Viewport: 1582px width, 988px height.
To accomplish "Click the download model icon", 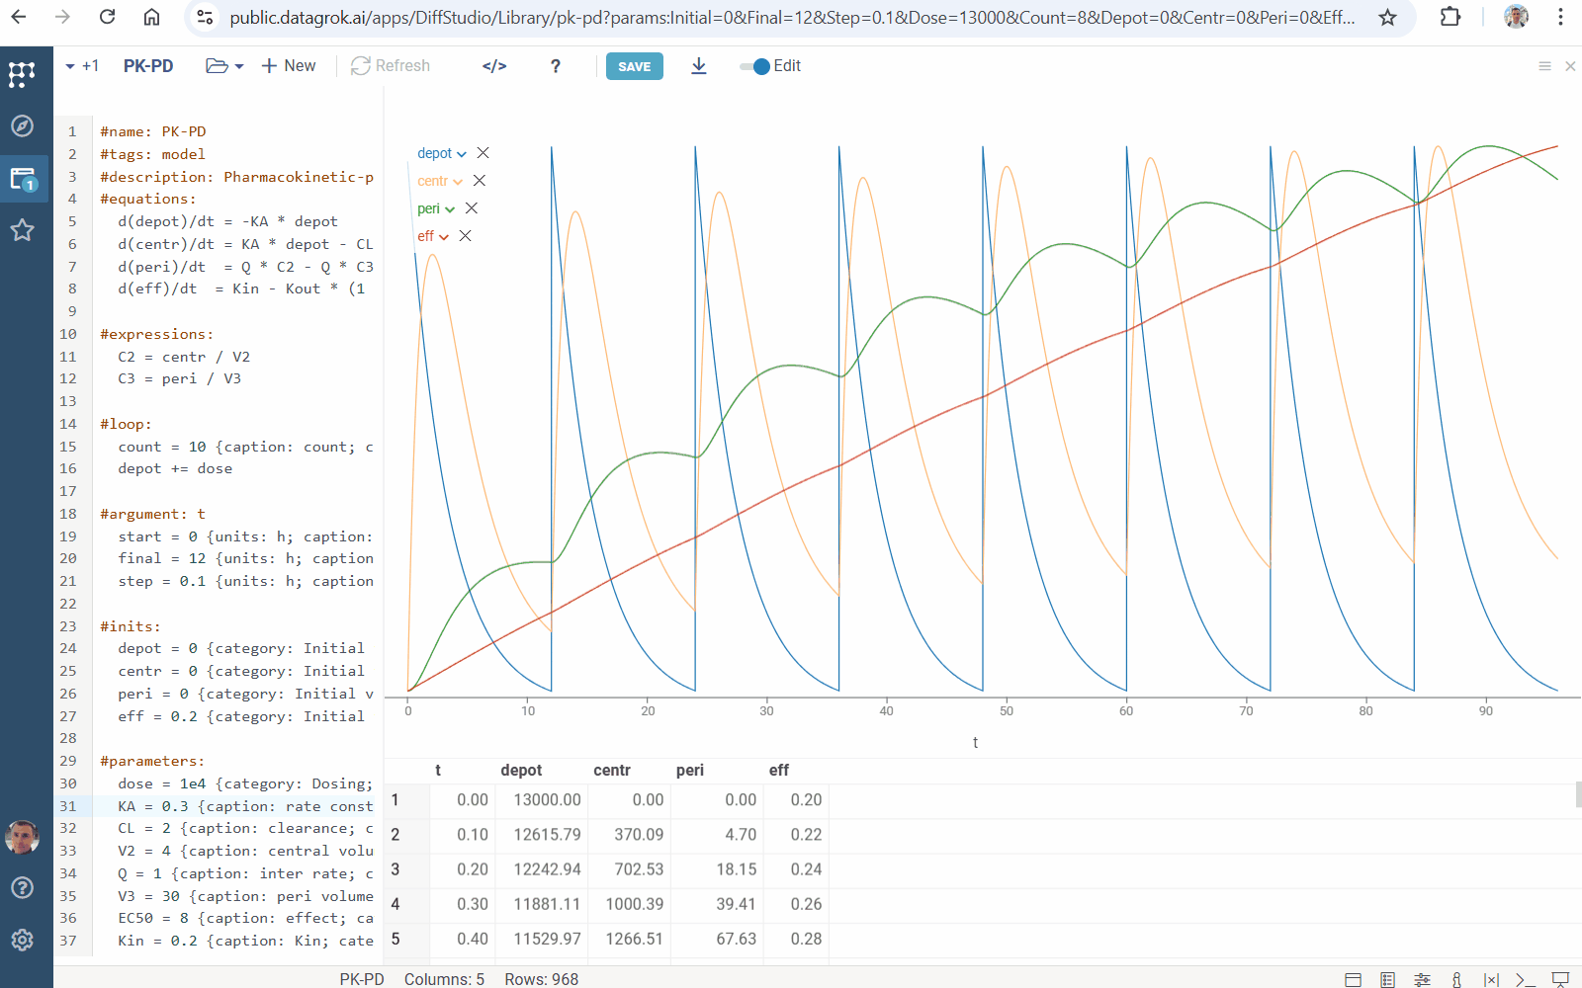I will (x=698, y=66).
